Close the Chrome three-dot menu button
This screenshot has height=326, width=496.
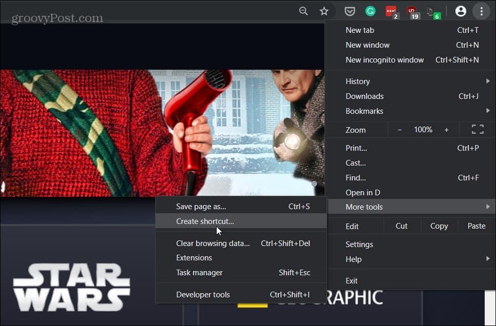[x=481, y=11]
